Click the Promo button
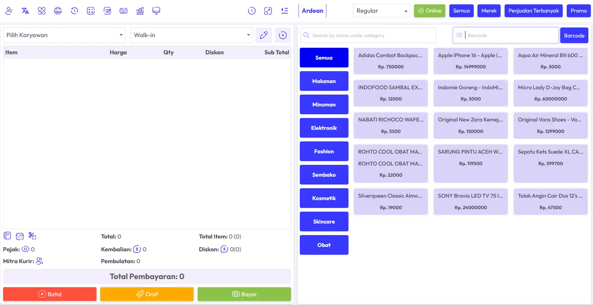593x305 pixels. point(579,11)
